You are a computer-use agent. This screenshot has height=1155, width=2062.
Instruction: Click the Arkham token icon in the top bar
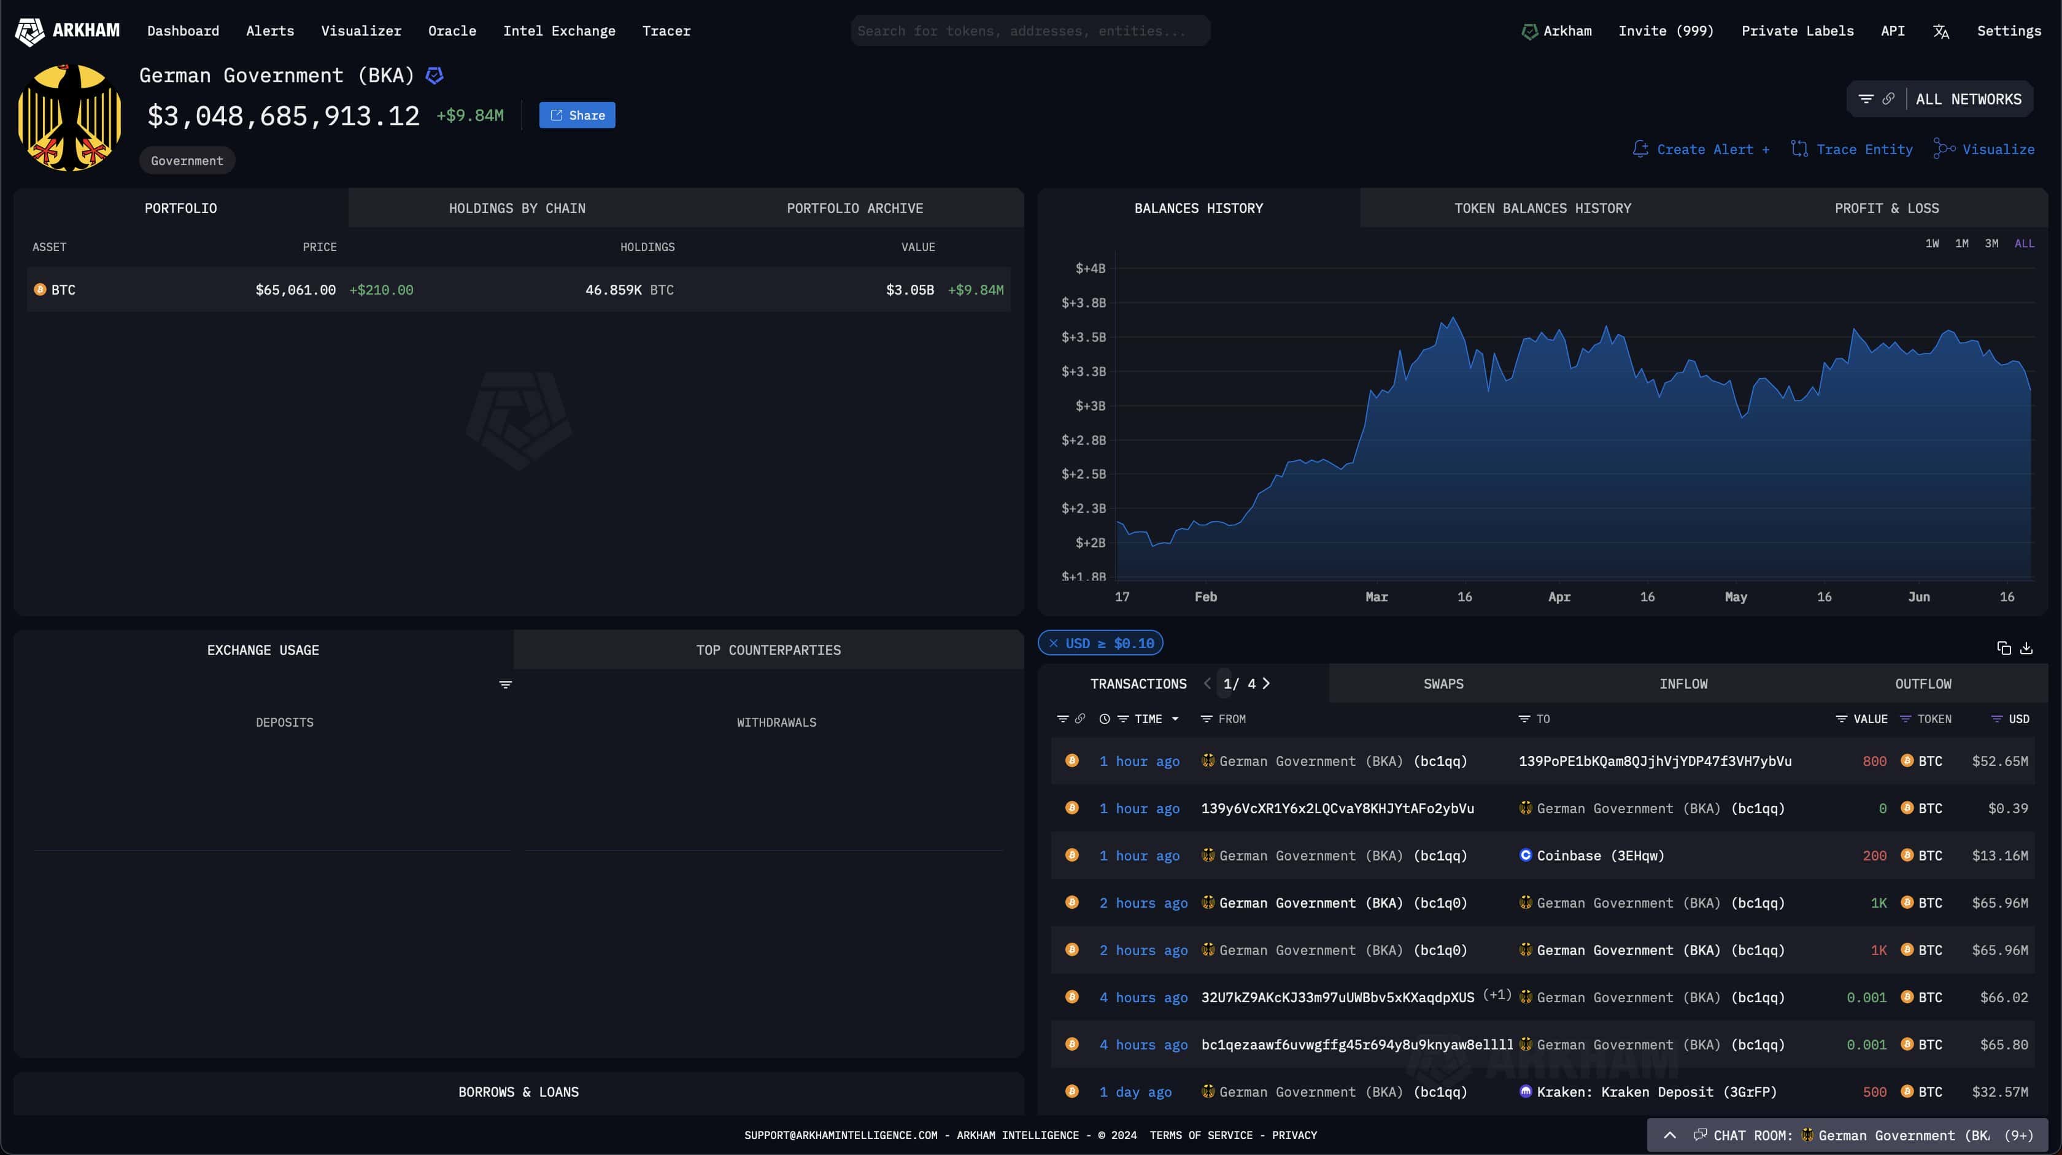pyautogui.click(x=1529, y=31)
